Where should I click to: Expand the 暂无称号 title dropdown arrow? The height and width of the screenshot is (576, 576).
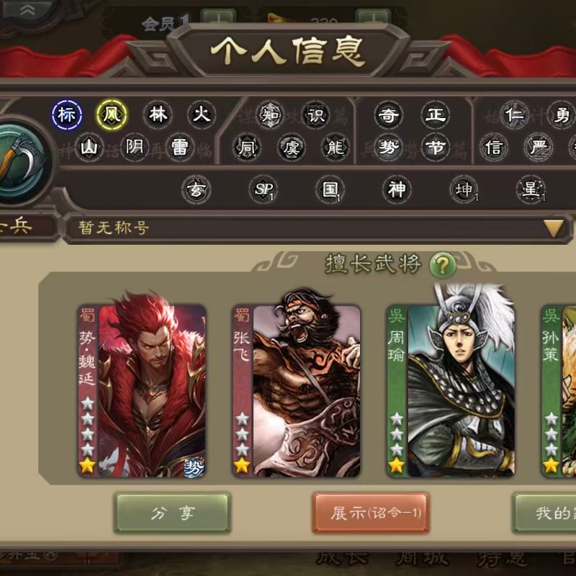click(x=553, y=228)
